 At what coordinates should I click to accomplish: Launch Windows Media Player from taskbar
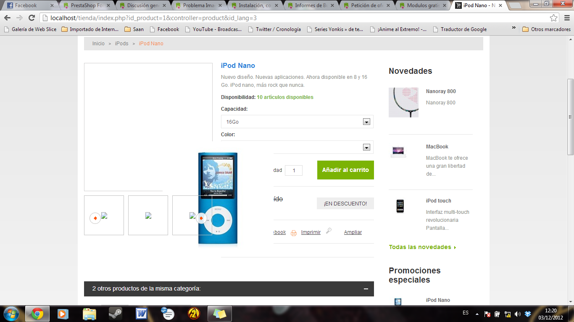[x=63, y=313]
